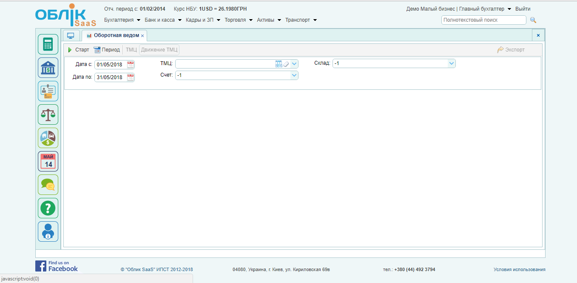Image resolution: width=577 pixels, height=283 pixels.
Task: Open the calendar icon showing 14
Action: coord(48,161)
